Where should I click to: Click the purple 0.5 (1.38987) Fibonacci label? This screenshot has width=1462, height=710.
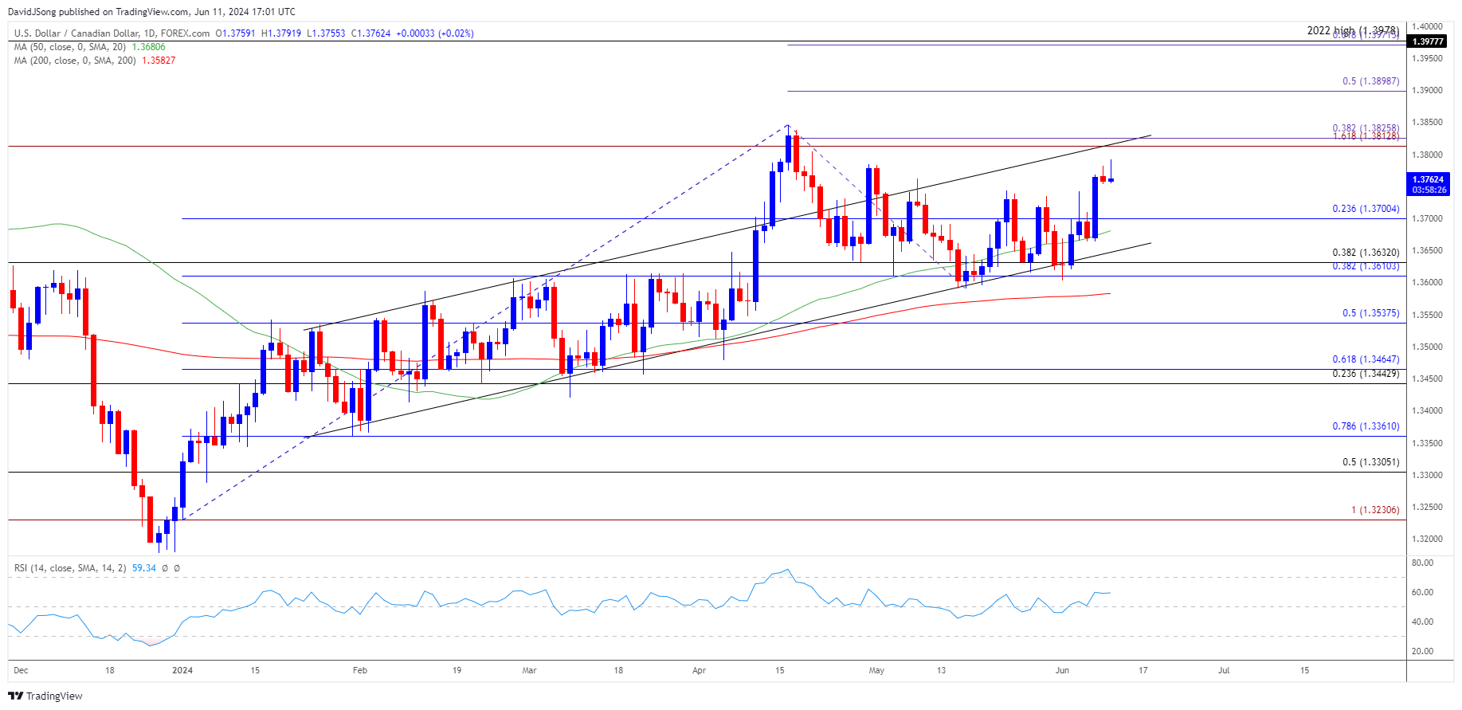pos(1370,81)
